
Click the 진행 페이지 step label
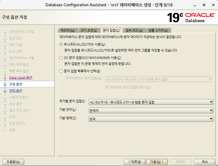click(17, 123)
